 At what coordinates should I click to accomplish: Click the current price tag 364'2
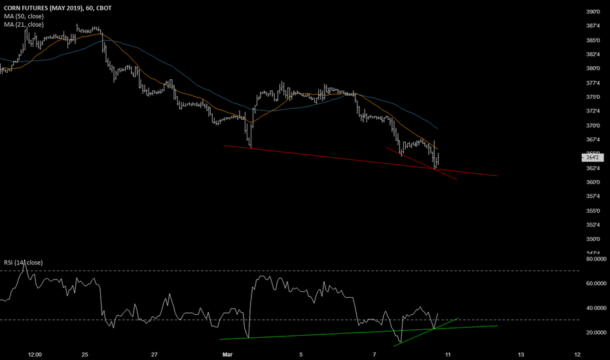[x=592, y=158]
